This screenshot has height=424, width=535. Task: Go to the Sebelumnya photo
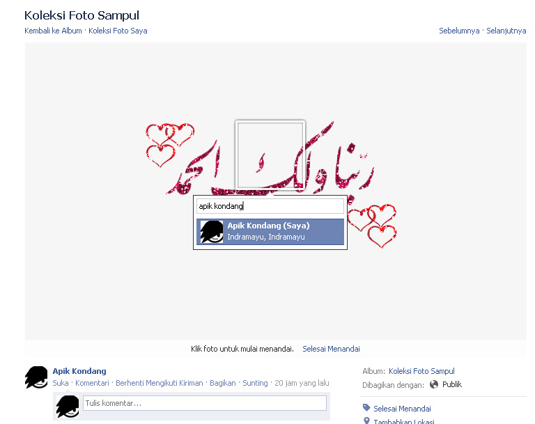[x=459, y=31]
